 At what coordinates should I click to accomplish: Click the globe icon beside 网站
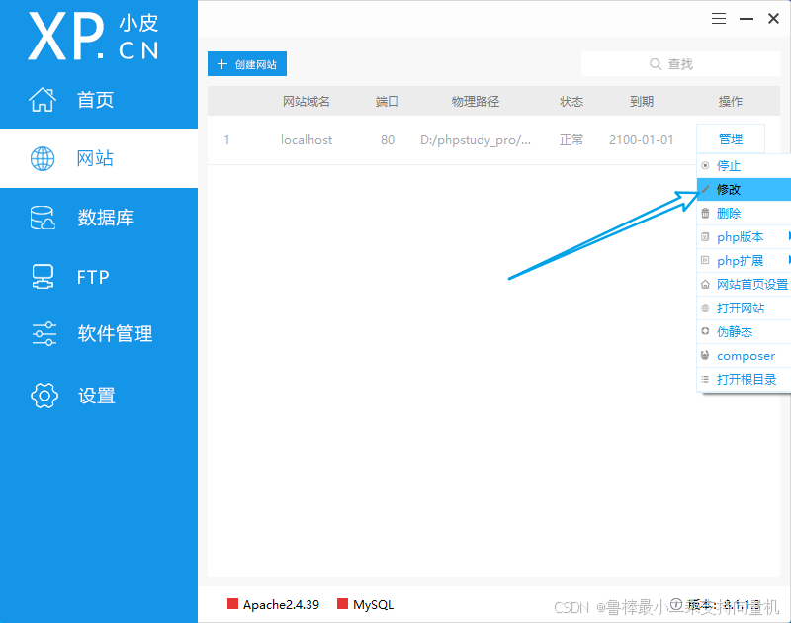coord(43,158)
